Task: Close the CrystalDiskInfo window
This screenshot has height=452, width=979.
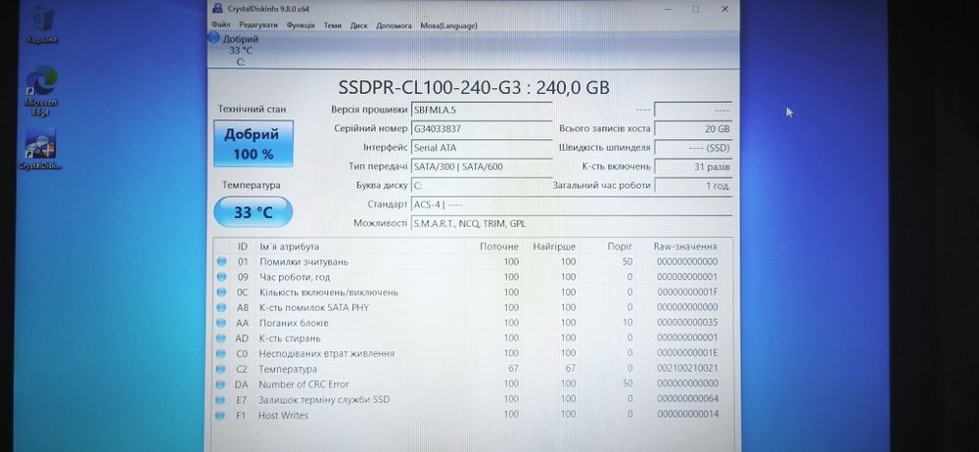Action: [x=724, y=9]
